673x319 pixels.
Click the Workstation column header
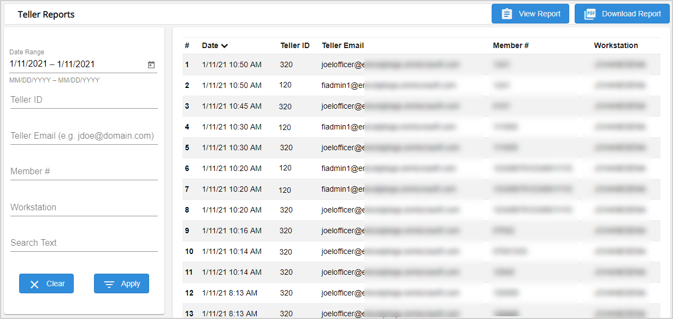click(616, 46)
